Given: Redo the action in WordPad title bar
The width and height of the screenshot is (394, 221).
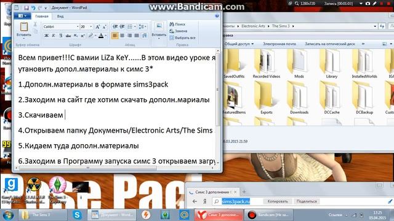Looking at the screenshot, I should (39, 8).
